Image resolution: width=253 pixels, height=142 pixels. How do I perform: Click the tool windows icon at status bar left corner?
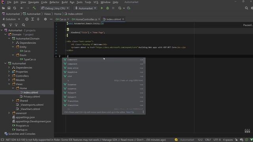2,140
